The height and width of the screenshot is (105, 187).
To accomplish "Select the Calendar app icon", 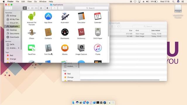I will click(x=98, y=16).
